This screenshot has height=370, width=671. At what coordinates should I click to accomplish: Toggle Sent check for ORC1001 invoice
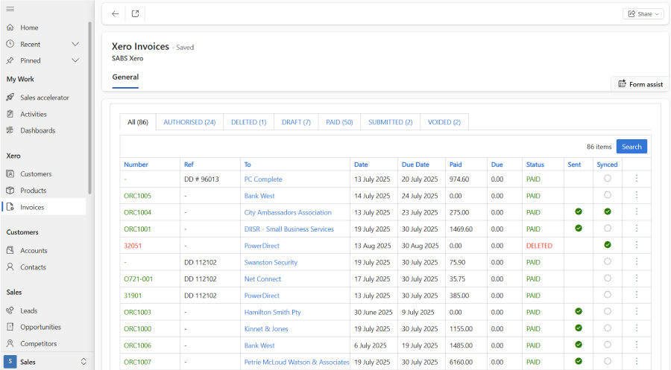click(578, 229)
